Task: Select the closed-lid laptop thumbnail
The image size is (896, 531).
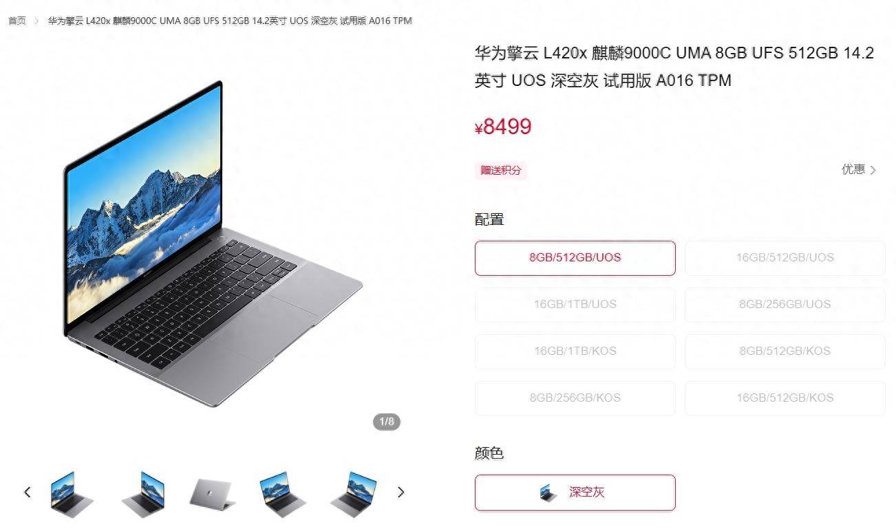Action: (x=213, y=493)
